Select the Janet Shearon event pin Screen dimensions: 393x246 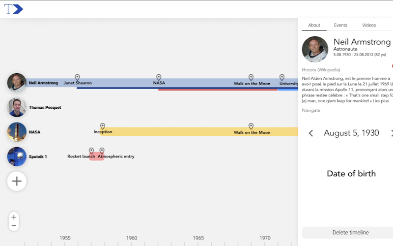[x=78, y=77]
